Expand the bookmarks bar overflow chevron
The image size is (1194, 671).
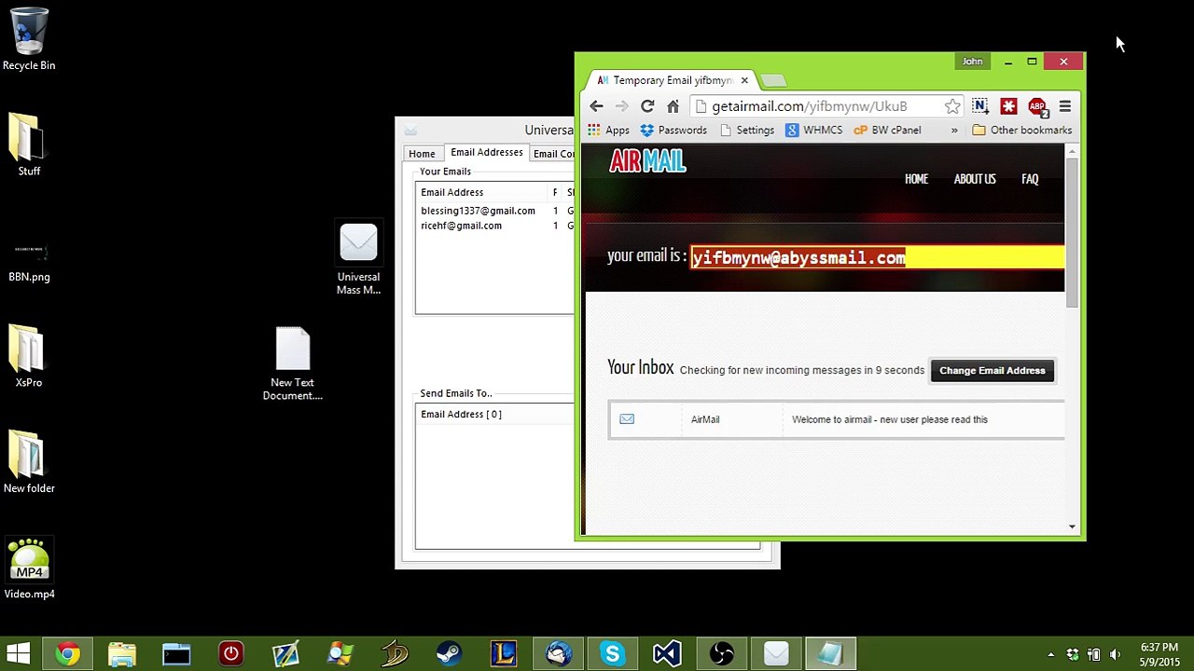954,130
